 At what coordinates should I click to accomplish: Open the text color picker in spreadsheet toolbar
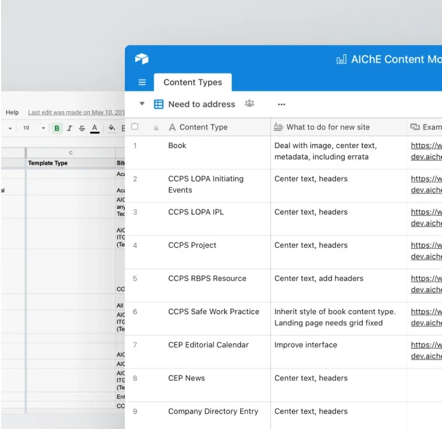click(94, 128)
